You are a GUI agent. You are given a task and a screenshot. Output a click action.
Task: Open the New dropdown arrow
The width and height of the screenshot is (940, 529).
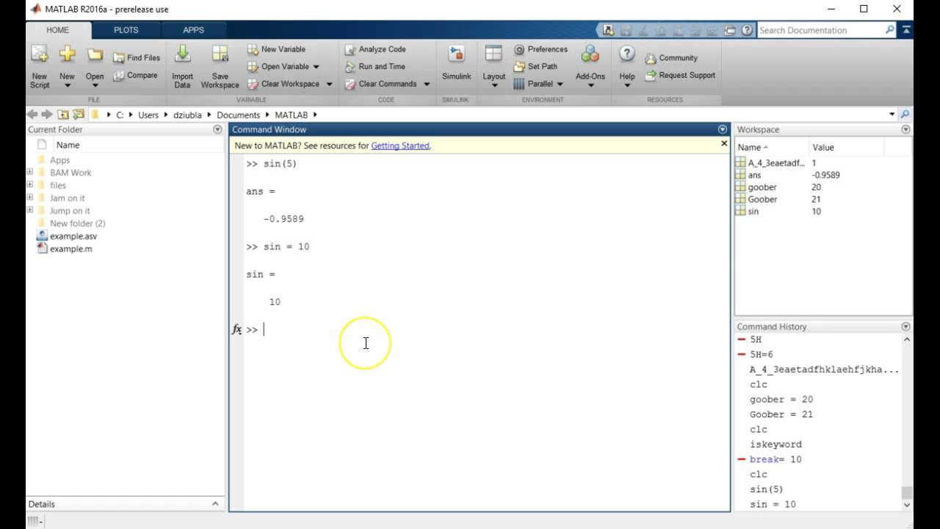67,85
